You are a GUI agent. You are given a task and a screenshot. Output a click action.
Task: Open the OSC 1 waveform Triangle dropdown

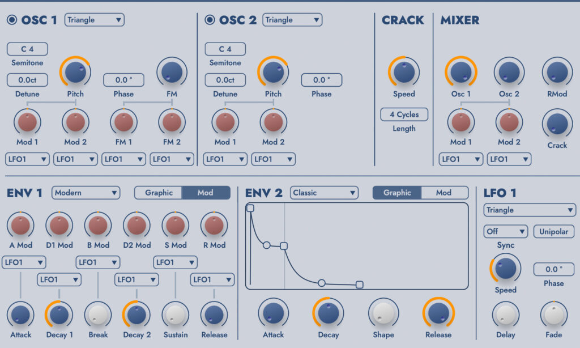(94, 20)
